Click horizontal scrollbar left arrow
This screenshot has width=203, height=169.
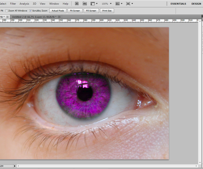tap(18, 166)
